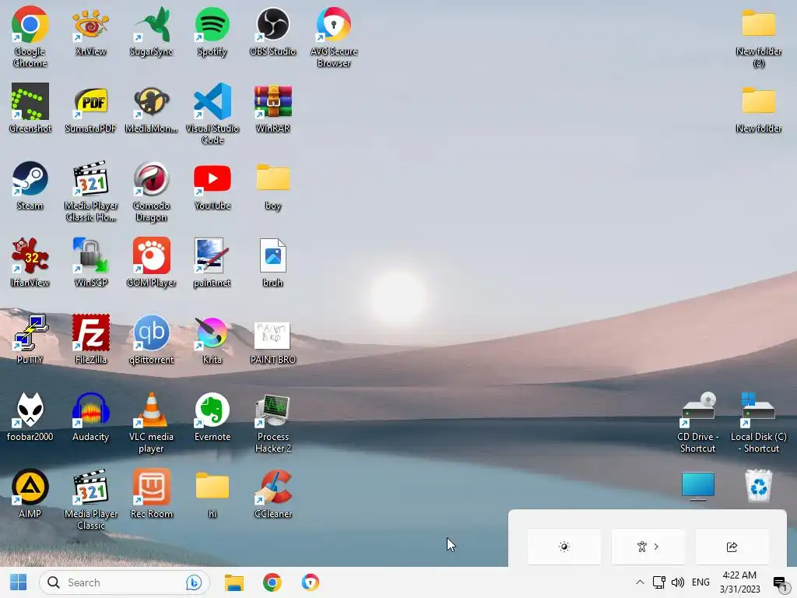Select the IrfanView desktop icon
The width and height of the screenshot is (797, 598).
pyautogui.click(x=30, y=262)
